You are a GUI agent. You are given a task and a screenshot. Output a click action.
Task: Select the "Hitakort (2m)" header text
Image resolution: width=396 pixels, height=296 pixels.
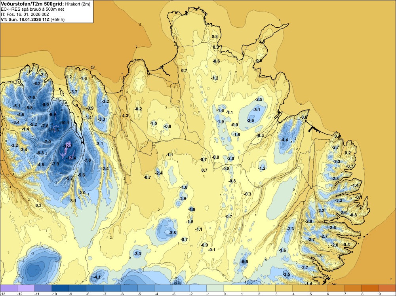tap(78, 4)
